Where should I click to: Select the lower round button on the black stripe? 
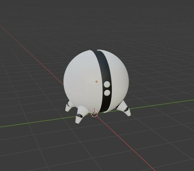[x=107, y=93]
